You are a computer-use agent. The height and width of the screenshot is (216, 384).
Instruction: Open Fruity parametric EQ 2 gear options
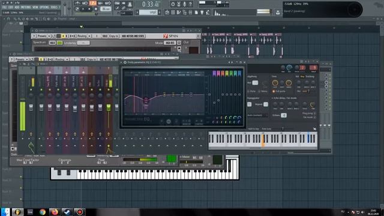coord(125,62)
